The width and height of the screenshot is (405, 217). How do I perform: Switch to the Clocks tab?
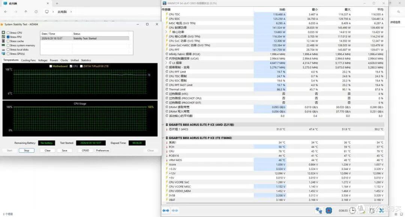tap(64, 60)
